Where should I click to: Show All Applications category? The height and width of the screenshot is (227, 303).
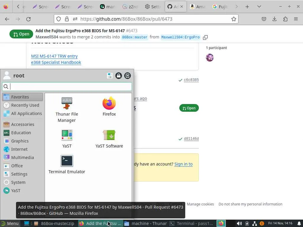point(22,113)
